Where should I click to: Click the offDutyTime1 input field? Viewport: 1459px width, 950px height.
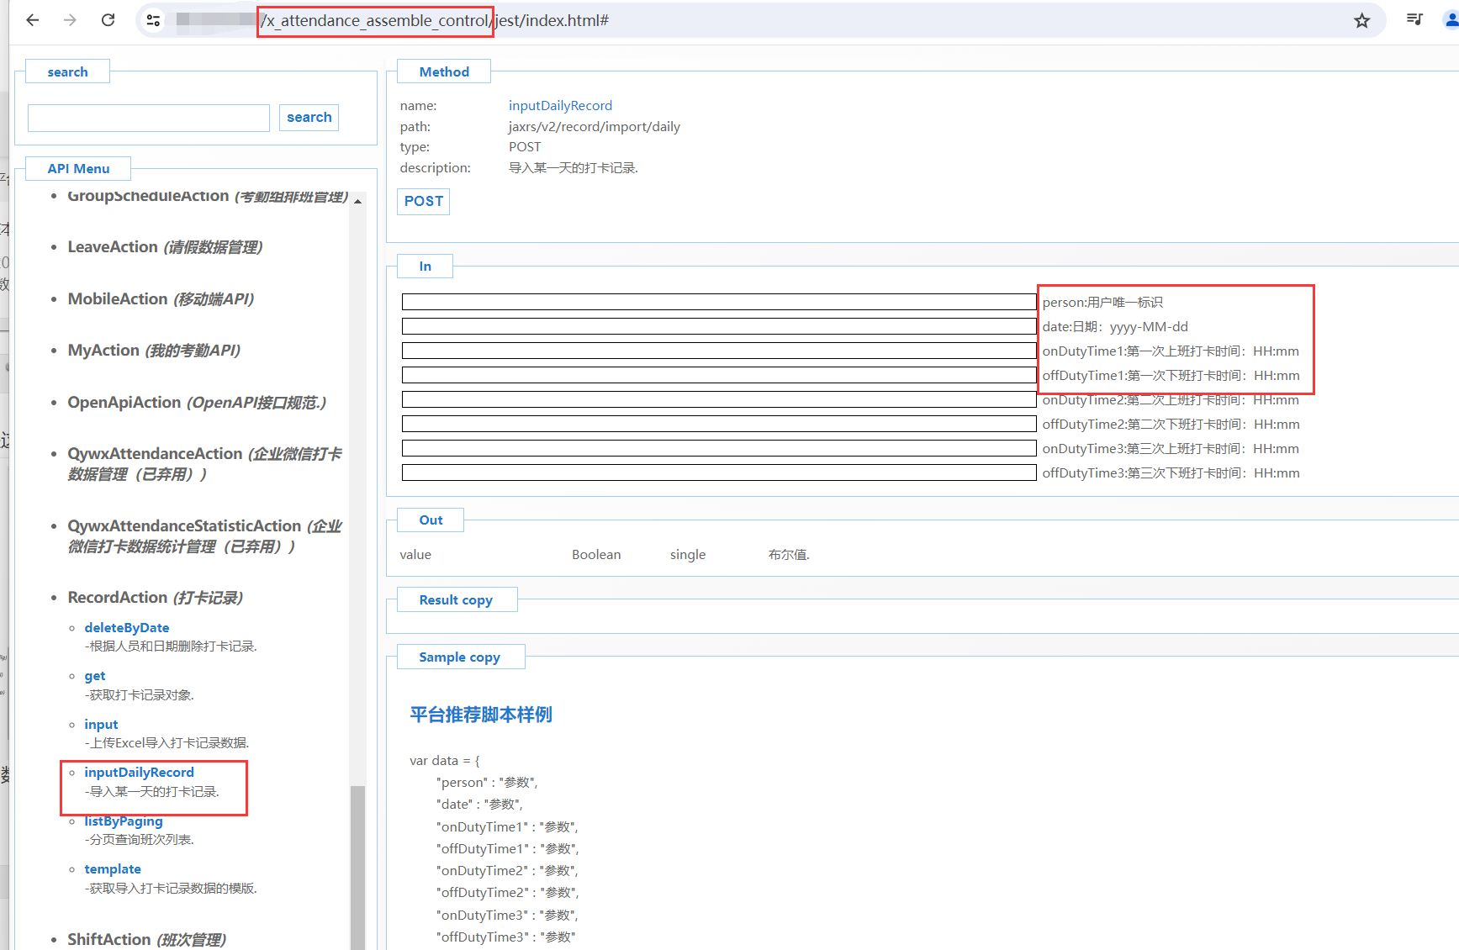coord(719,375)
